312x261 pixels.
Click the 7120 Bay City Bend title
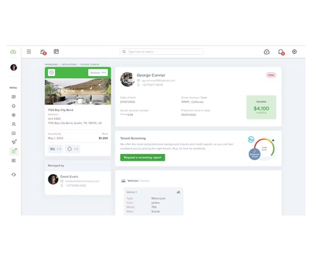pyautogui.click(x=60, y=110)
